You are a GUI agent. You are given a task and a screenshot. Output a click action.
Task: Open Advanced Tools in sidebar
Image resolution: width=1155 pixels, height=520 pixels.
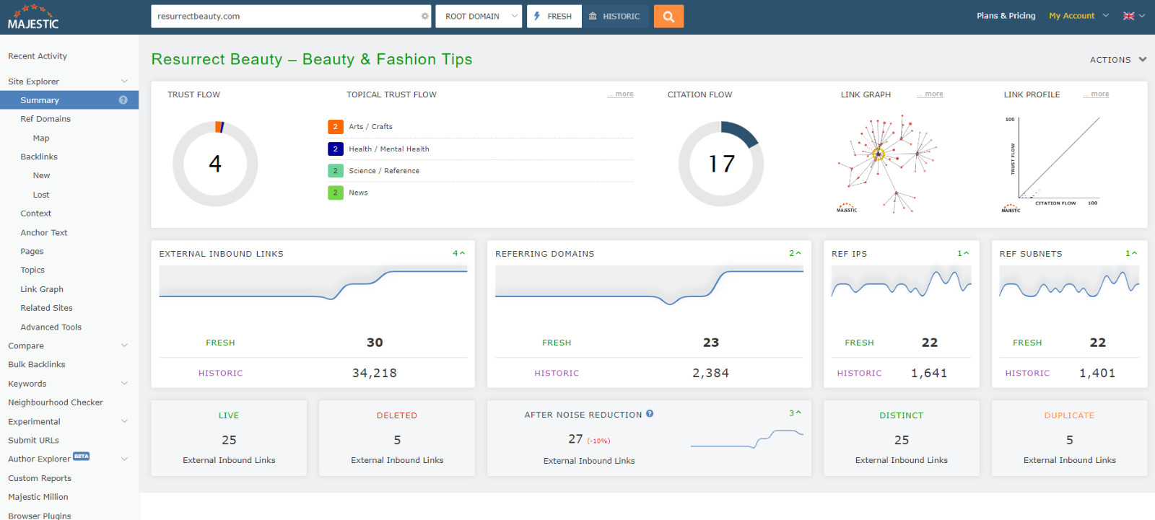51,327
